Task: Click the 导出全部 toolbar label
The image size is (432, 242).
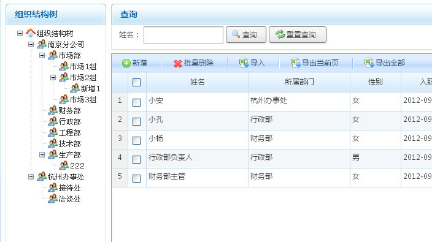Action: (390, 63)
